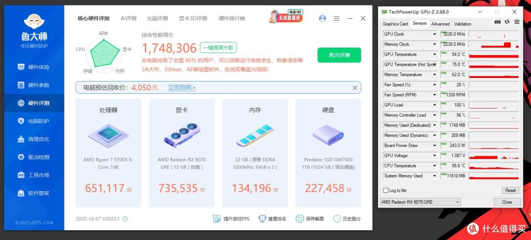Click the overall score 1,748,306
This screenshot has width=531, height=240.
169,48
